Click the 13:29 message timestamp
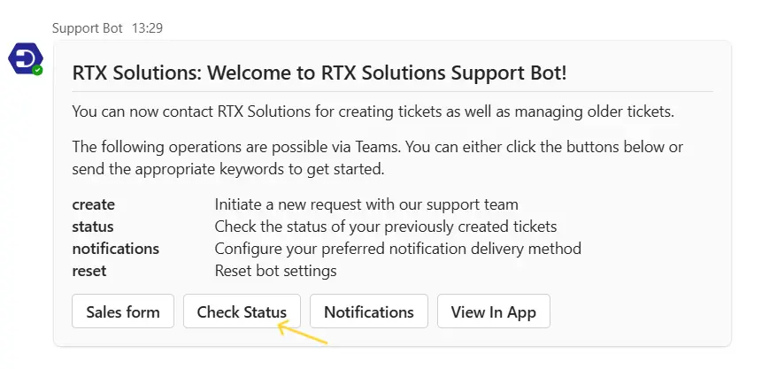The height and width of the screenshot is (369, 762). pyautogui.click(x=147, y=27)
